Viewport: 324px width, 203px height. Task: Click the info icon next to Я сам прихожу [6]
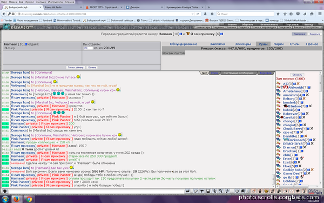[221, 34]
